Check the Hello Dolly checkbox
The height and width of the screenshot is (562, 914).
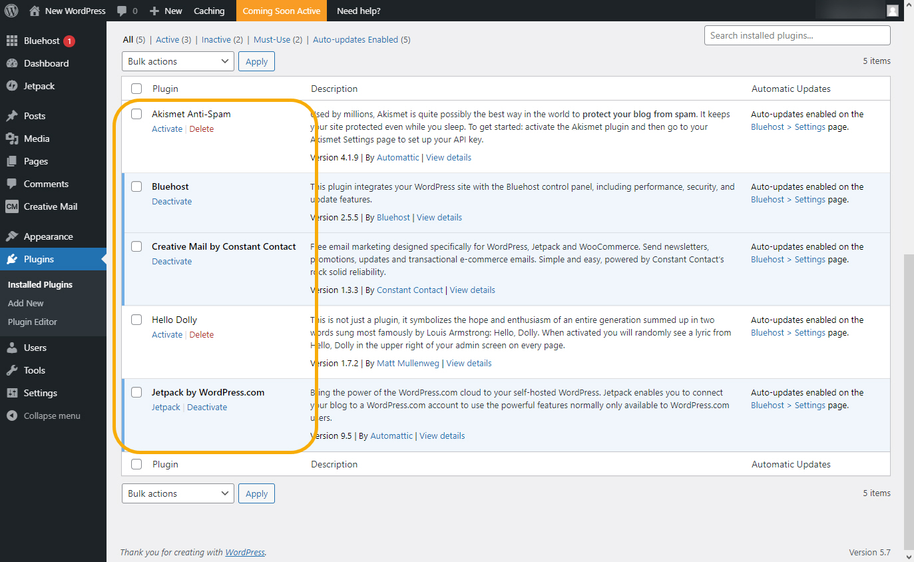(136, 320)
